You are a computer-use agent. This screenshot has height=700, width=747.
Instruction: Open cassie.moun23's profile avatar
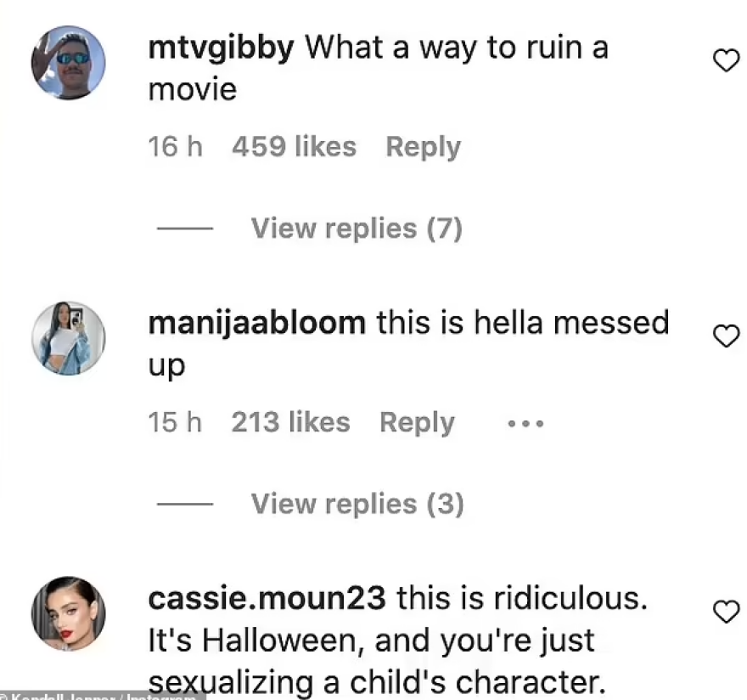click(68, 614)
